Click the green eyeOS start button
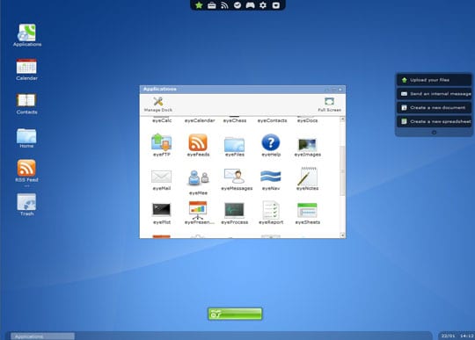Screen dimensions: 475x340 (235, 314)
